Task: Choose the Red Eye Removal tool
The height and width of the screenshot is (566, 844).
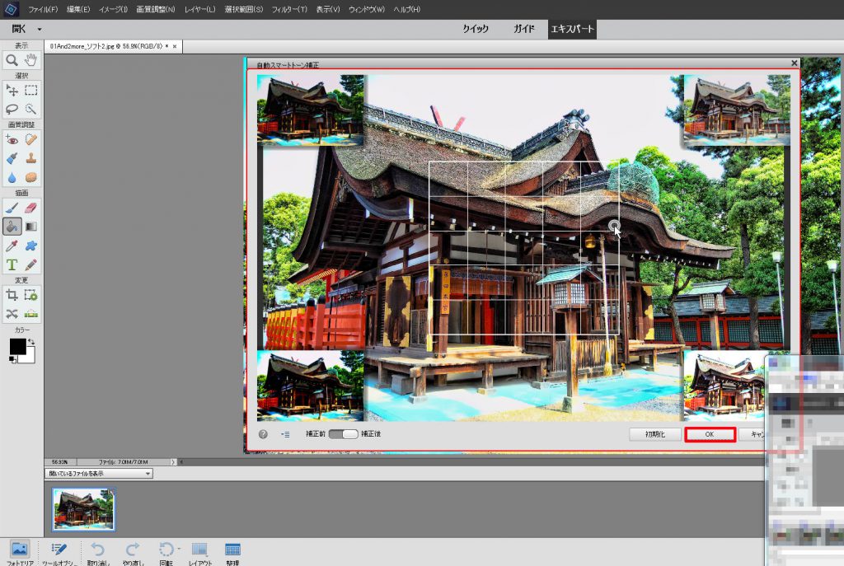Action: pyautogui.click(x=12, y=138)
